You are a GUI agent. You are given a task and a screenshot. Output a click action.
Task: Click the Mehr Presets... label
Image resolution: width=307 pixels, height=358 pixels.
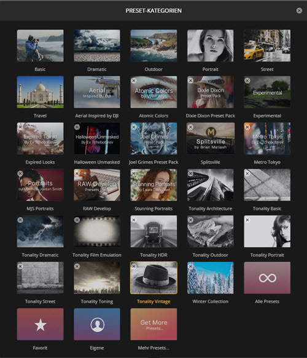click(x=153, y=348)
